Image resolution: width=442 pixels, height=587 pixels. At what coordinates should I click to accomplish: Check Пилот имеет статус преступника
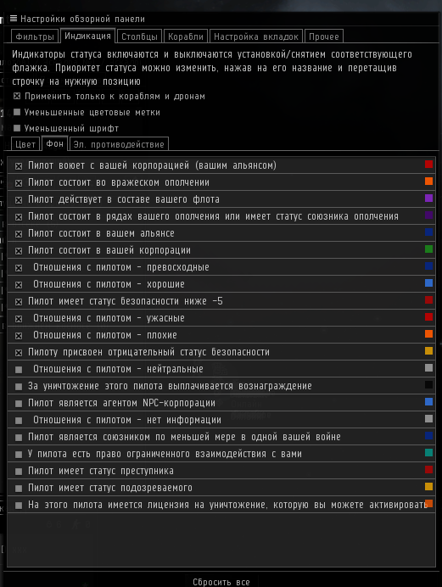(19, 472)
